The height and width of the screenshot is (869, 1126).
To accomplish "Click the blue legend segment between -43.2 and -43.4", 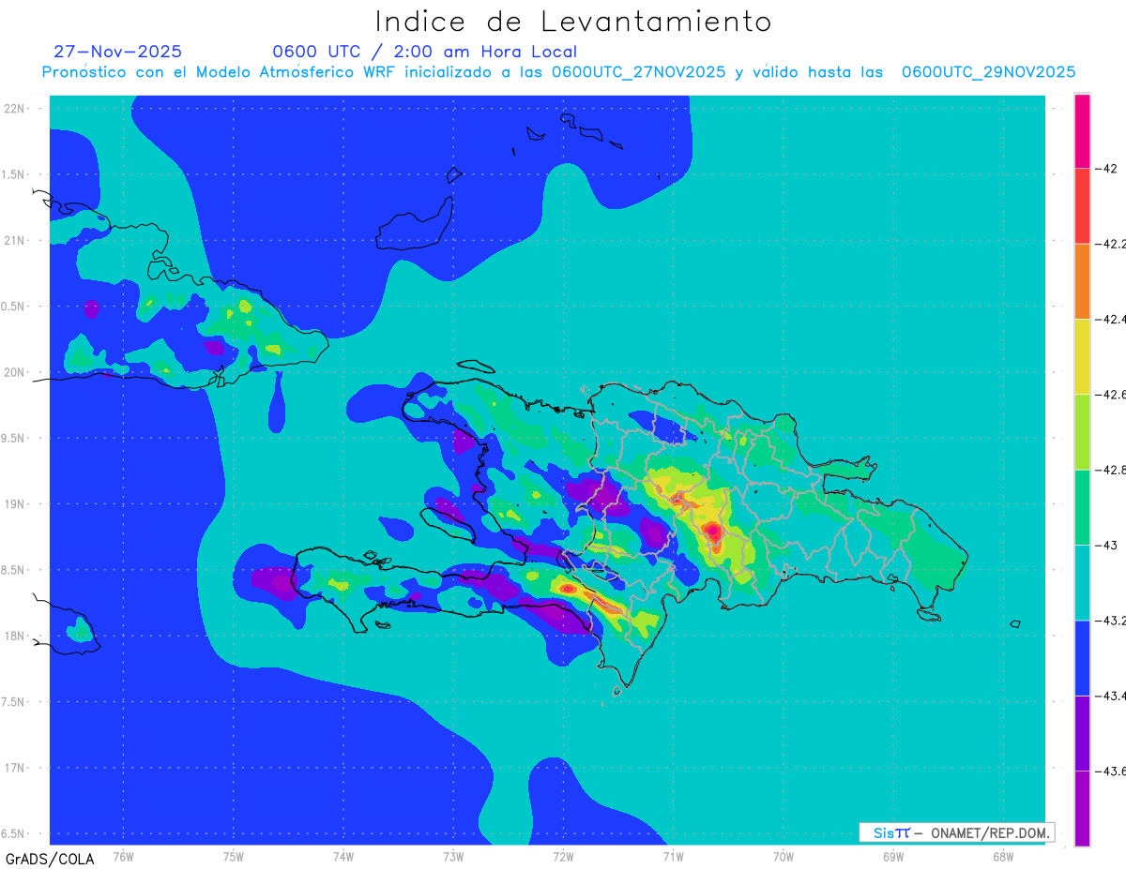I will [1082, 657].
